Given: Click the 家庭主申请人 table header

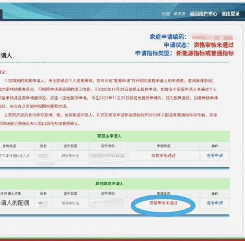Looking at the screenshot, I should 109,136.
